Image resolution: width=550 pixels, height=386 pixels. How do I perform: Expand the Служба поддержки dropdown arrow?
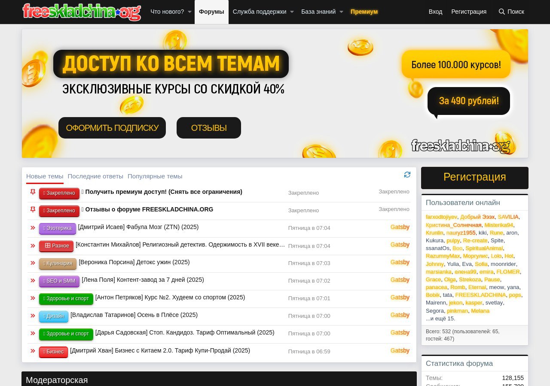292,12
